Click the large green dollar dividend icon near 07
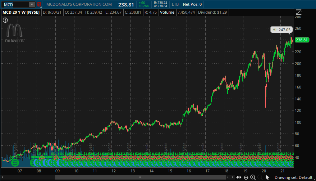The width and height of the screenshot is (316, 181). pyautogui.click(x=15, y=162)
